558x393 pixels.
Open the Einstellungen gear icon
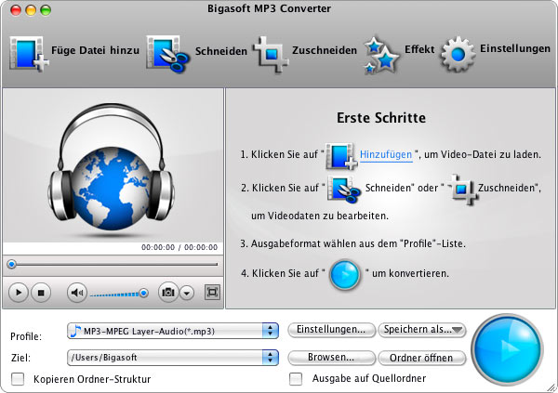pyautogui.click(x=458, y=54)
